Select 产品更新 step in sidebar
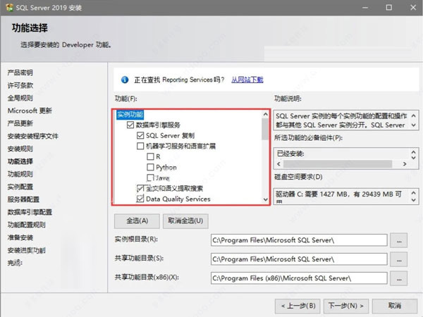Image resolution: width=423 pixels, height=317 pixels. click(20, 123)
